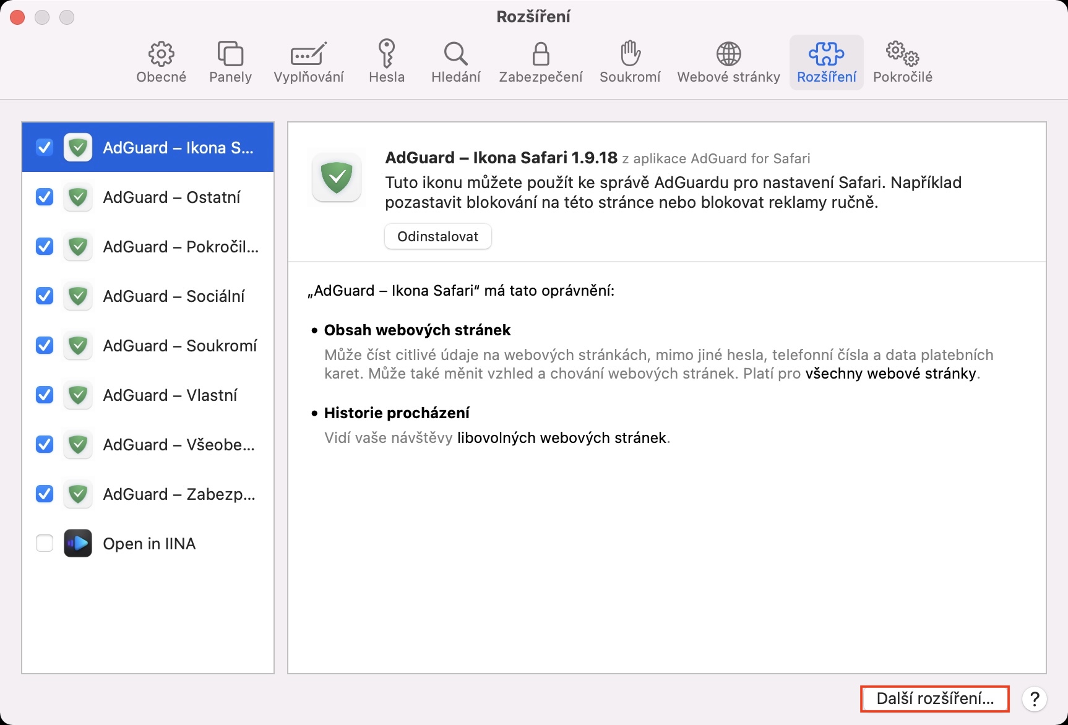This screenshot has height=725, width=1068.
Task: Open help with the question mark button
Action: click(1034, 699)
